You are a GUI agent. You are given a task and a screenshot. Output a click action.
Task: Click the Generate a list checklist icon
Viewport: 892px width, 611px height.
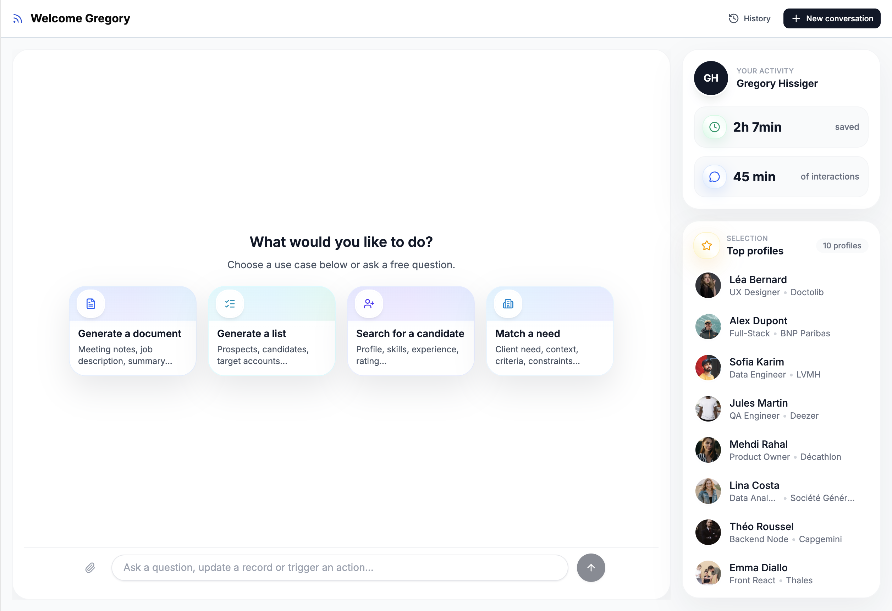230,304
